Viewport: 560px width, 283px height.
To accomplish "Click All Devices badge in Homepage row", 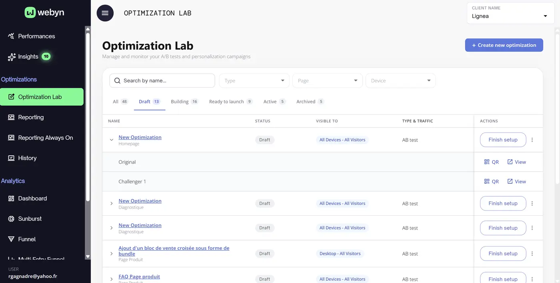I will coord(342,140).
